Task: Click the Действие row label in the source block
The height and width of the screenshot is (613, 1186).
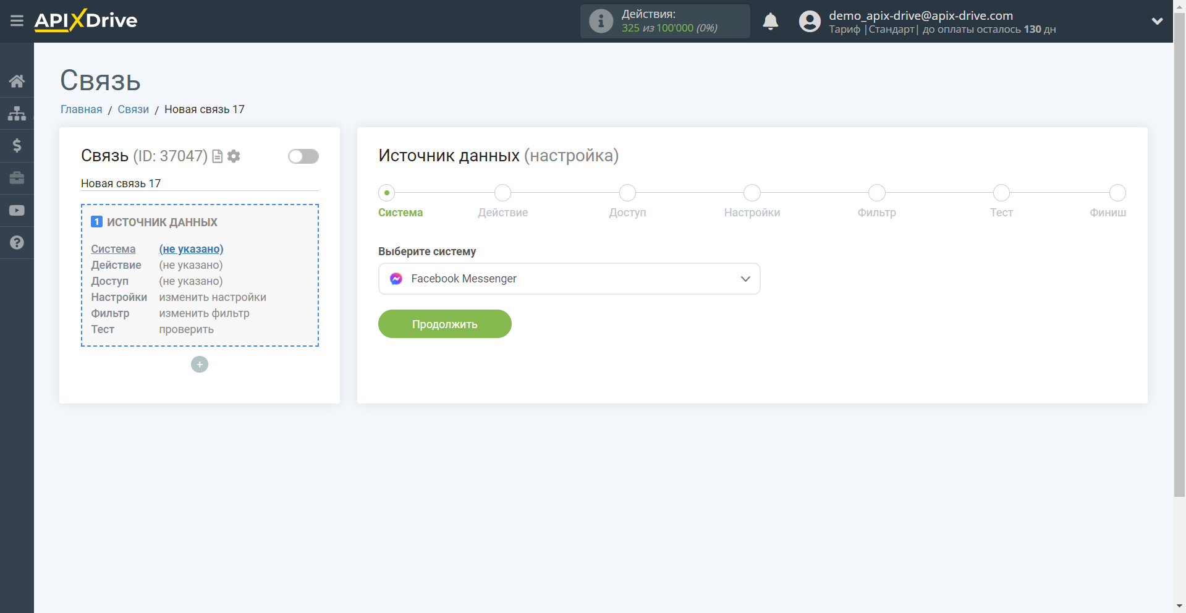Action: (116, 265)
